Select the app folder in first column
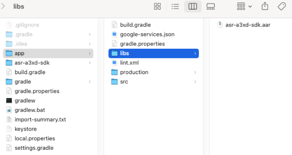 19,53
